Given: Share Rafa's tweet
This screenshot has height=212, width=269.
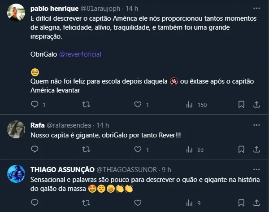Looking at the screenshot, I should (x=256, y=150).
